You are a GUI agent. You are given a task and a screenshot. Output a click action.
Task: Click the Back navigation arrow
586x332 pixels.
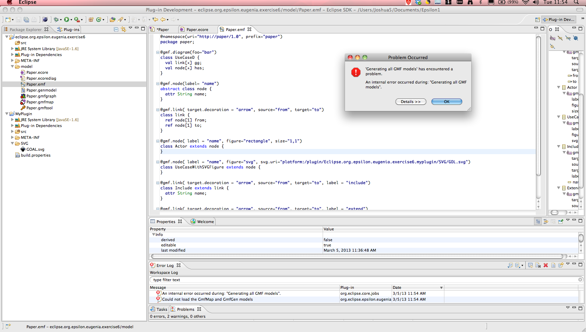(163, 20)
